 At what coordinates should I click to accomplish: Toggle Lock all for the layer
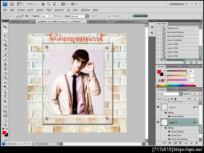click(x=175, y=99)
